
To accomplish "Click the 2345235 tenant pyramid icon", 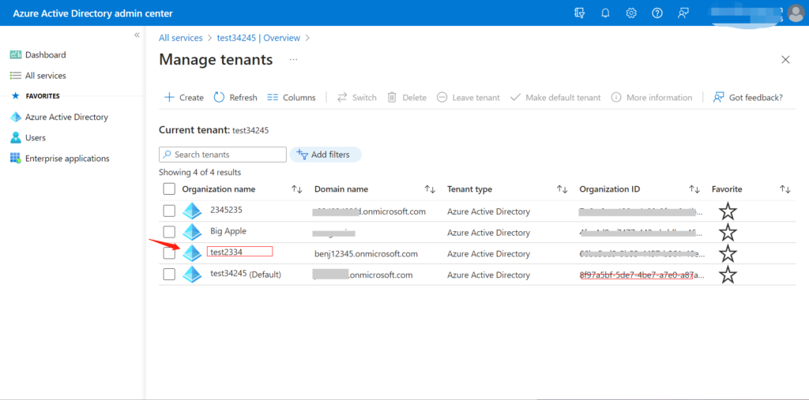I will (193, 211).
